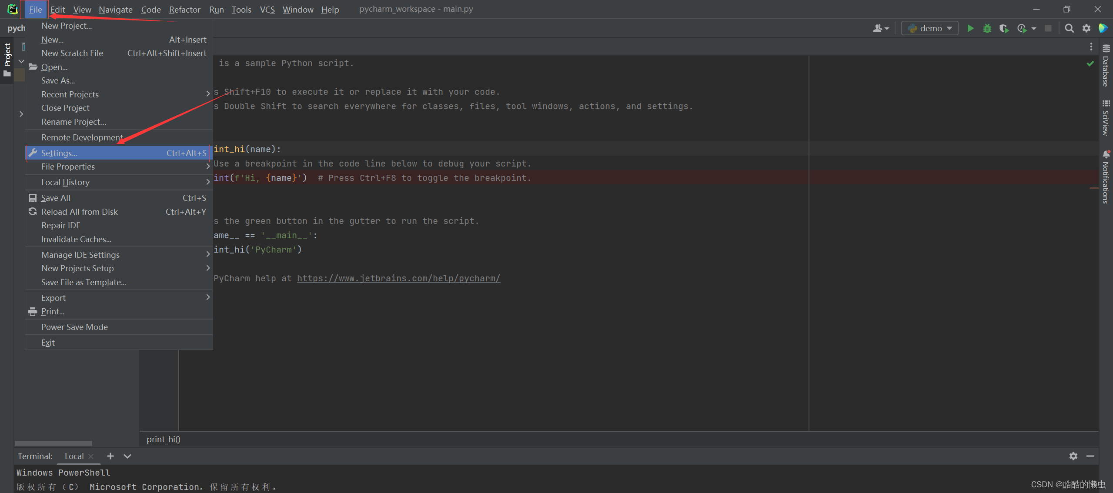Screen dimensions: 1113x493
Task: Open IDE settings gear in toolbar
Action: click(x=1086, y=29)
